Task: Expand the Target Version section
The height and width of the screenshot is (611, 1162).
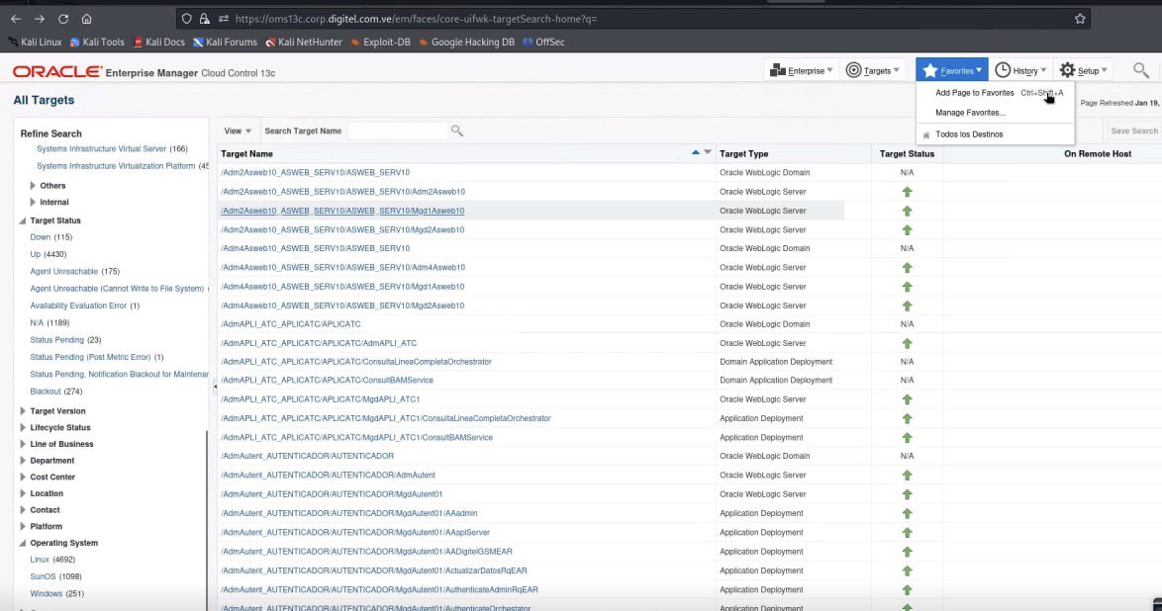Action: click(23, 411)
